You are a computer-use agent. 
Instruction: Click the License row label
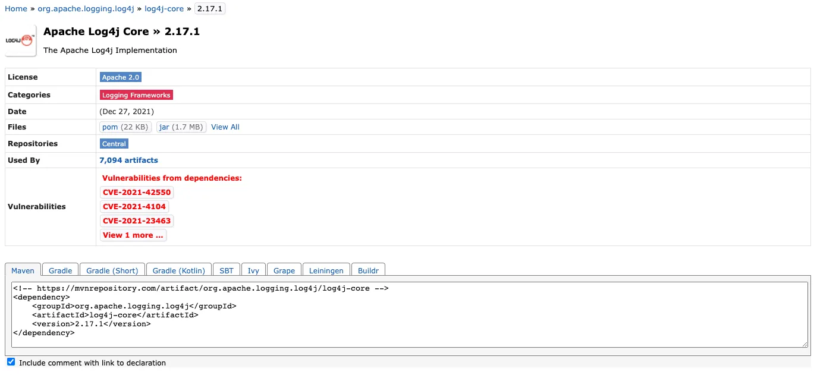(x=23, y=77)
